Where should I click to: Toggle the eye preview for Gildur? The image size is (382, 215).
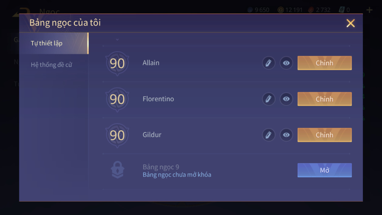pos(286,135)
